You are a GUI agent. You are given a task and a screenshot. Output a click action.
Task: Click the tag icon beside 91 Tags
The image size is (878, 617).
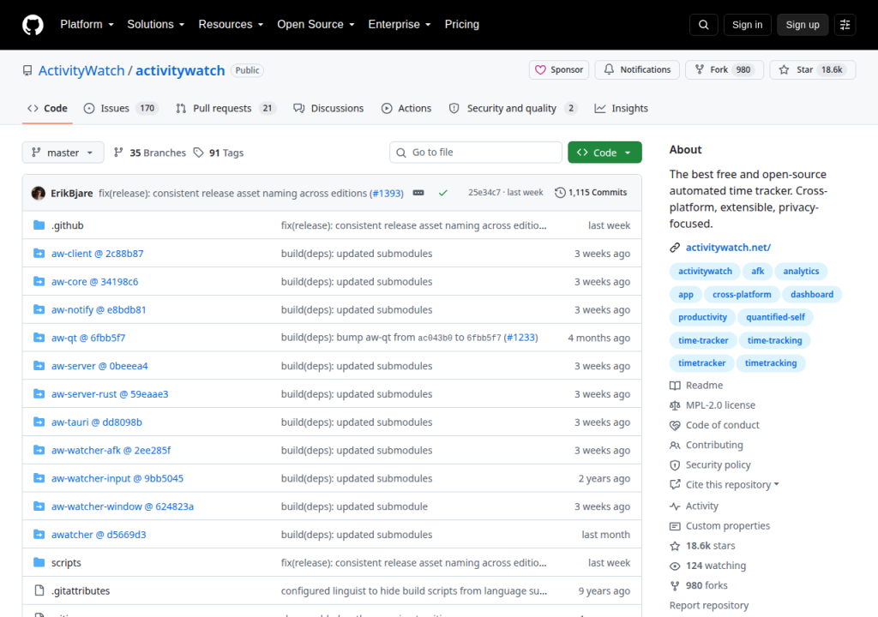coord(198,153)
